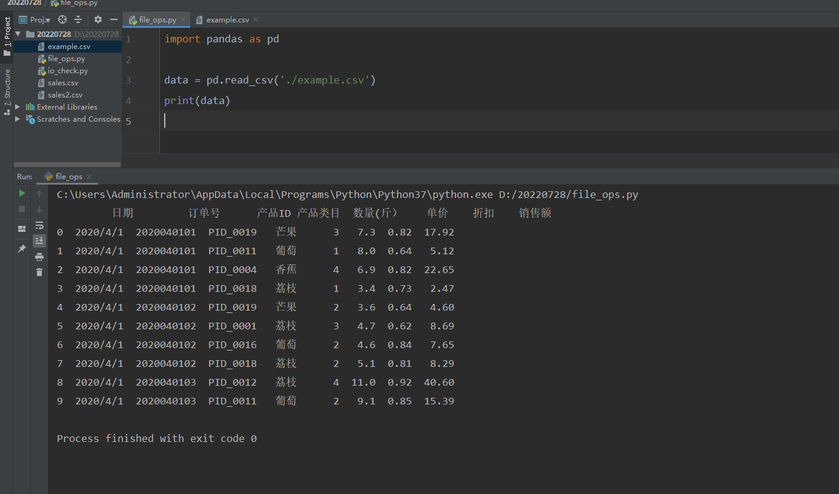Click the print(data) code line
839x494 pixels.
pyautogui.click(x=197, y=100)
